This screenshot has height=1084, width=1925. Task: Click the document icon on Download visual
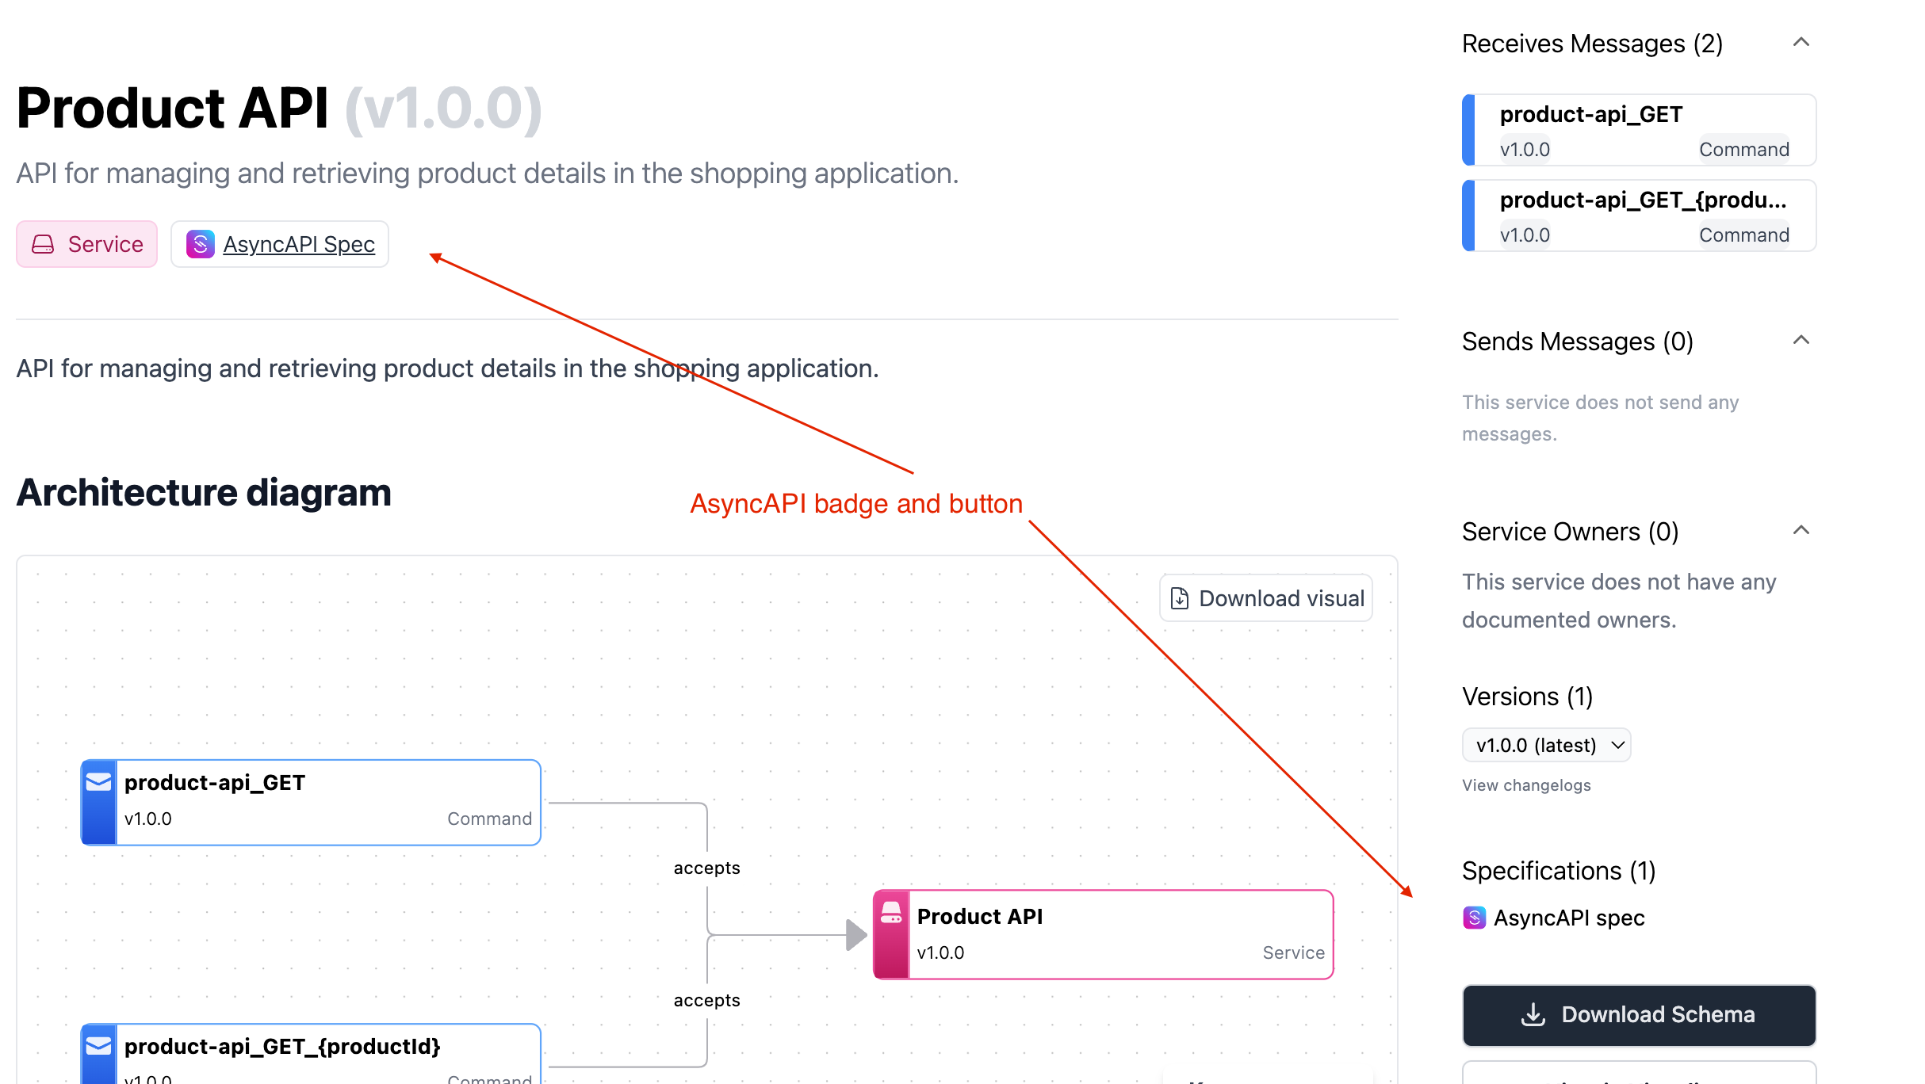coord(1180,598)
